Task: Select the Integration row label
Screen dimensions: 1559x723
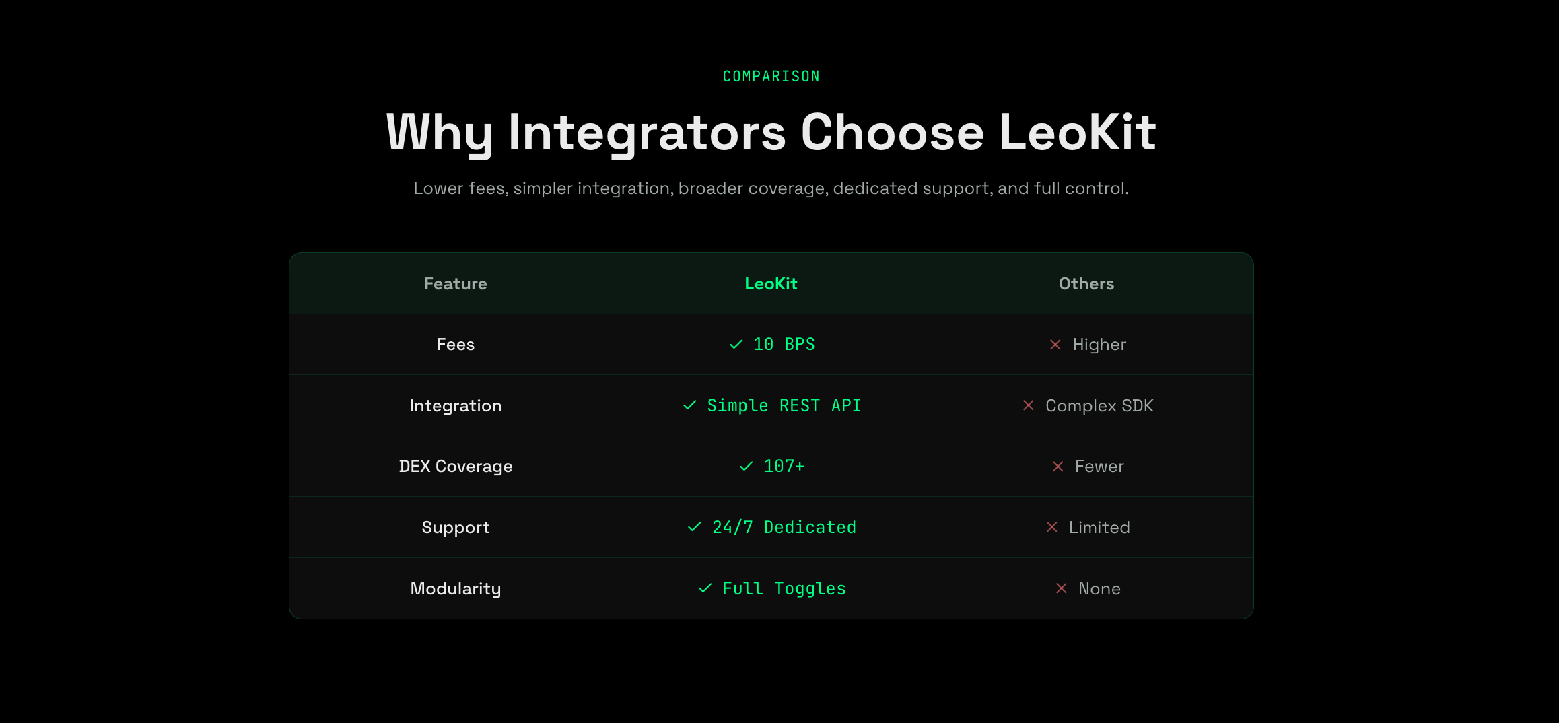Action: 455,406
